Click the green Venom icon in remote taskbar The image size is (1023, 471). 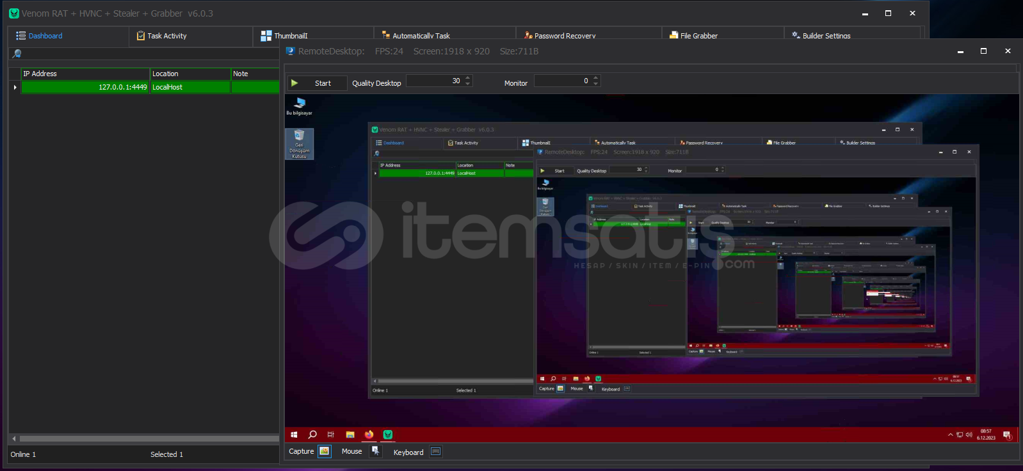[x=387, y=435]
